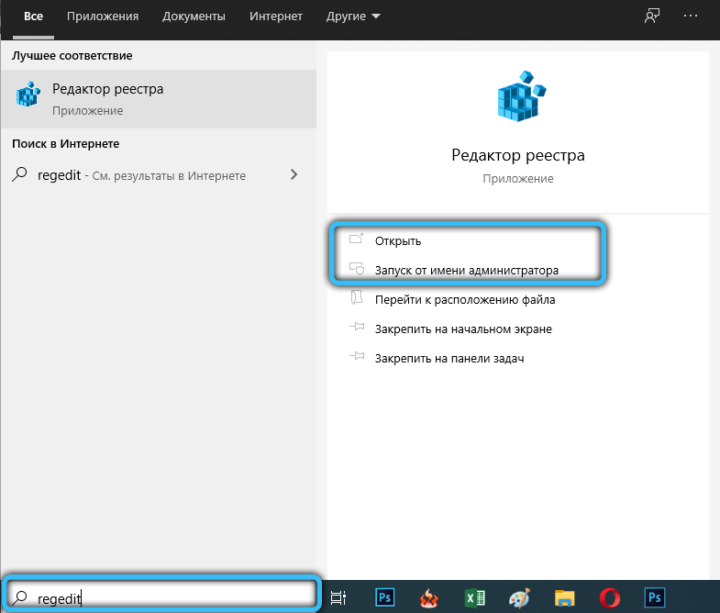This screenshot has width=720, height=613.
Task: Open Paint palette icon in taskbar
Action: pyautogui.click(x=519, y=597)
